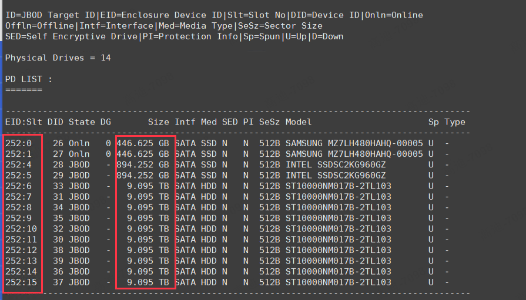Click the 9.095 TB size for slot 252:6
This screenshot has width=526, height=300.
tap(148, 186)
